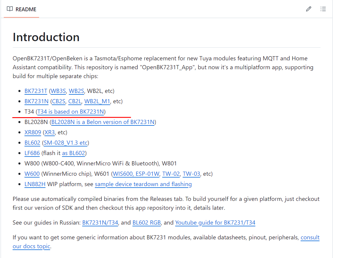Open the BK7231N chip link

(36, 101)
